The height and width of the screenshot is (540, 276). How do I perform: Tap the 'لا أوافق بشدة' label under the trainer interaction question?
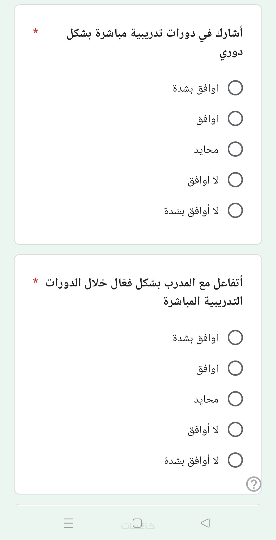(191, 461)
